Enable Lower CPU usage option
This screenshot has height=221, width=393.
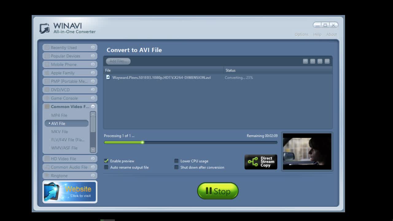click(x=176, y=161)
